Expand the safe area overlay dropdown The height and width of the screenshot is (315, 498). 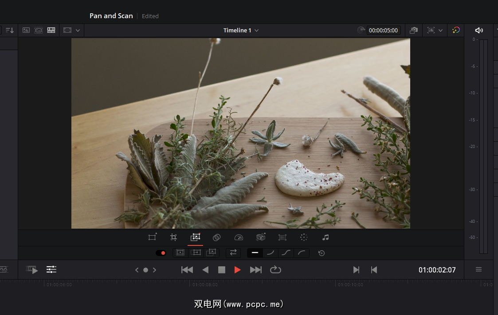coord(440,30)
